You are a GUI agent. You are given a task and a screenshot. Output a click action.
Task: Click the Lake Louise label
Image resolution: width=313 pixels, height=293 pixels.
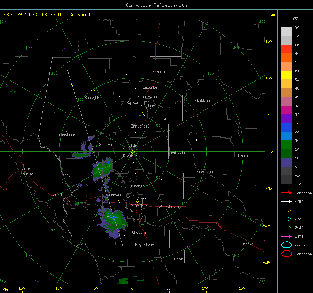point(27,171)
